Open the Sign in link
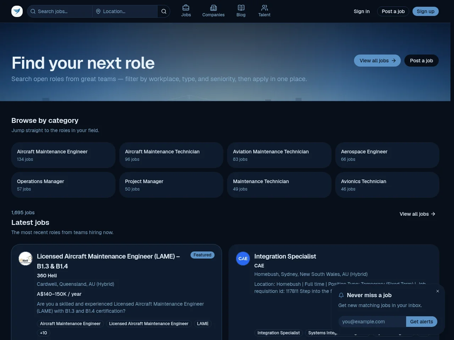454x340 pixels. [x=361, y=11]
